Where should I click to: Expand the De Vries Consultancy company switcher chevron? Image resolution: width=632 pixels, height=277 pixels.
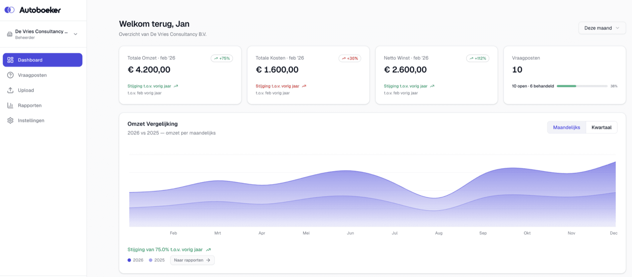75,34
